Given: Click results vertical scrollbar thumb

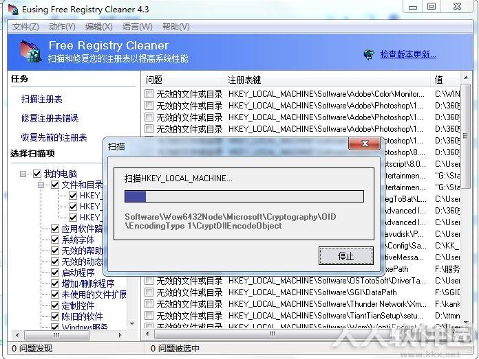Looking at the screenshot, I should pyautogui.click(x=465, y=136).
